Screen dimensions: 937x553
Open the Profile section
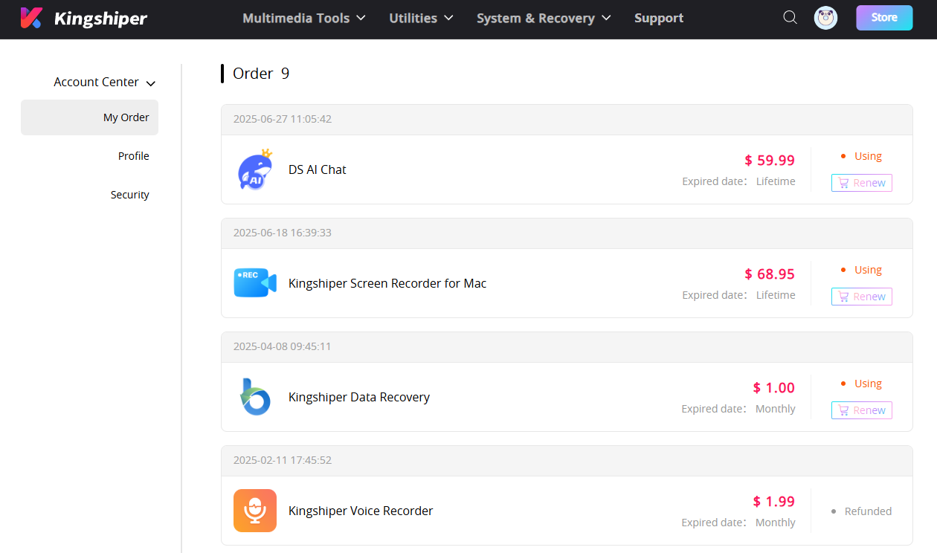pos(134,156)
